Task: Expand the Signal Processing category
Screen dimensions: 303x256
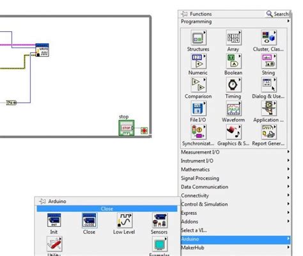Action: point(235,178)
